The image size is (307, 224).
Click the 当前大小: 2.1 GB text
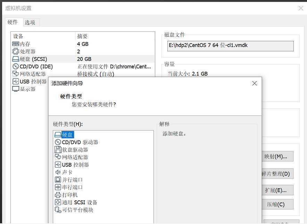pos(188,74)
